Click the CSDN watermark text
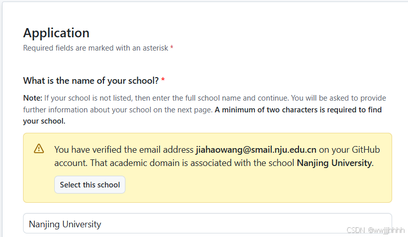The image size is (408, 237). (375, 230)
